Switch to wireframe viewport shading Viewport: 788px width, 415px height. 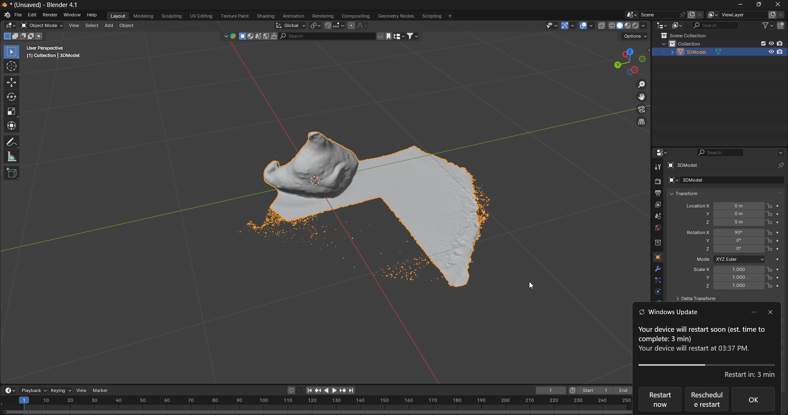coord(612,25)
